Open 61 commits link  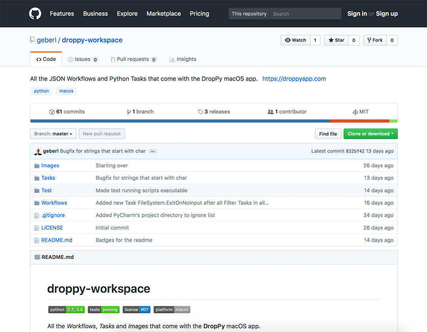[x=67, y=111]
